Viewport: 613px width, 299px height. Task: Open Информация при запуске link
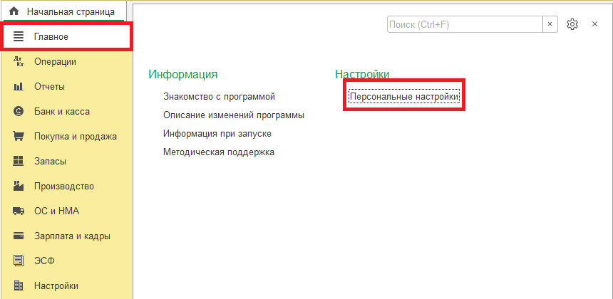tap(217, 133)
